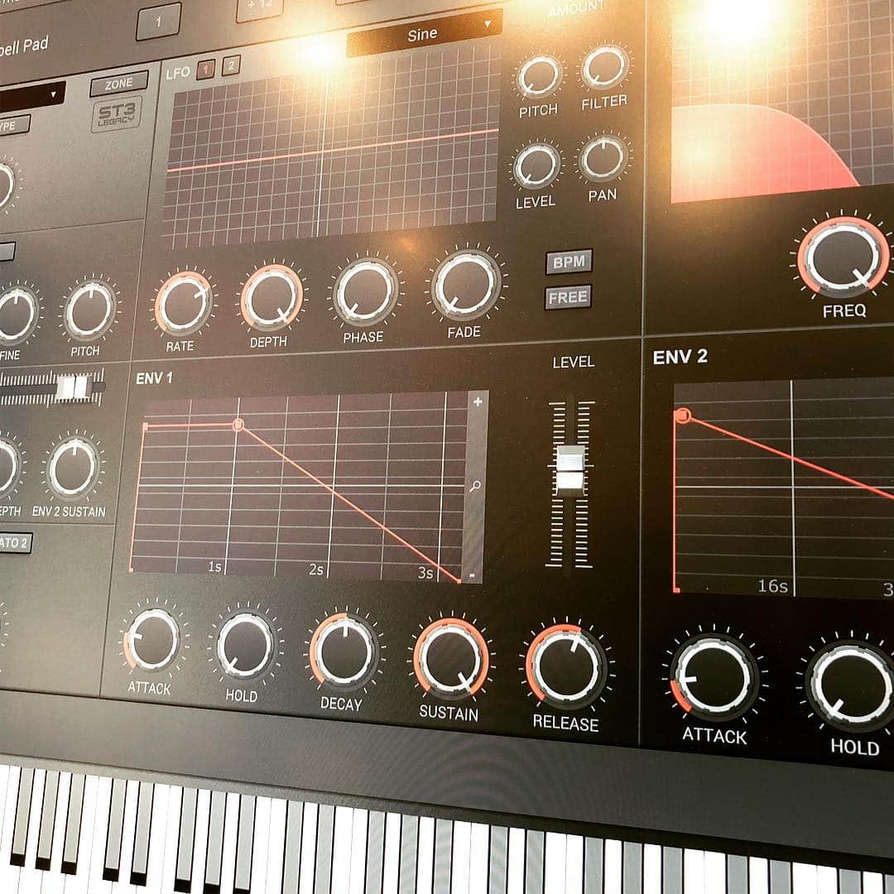The height and width of the screenshot is (894, 894).
Task: Click the LFO amount LEVEL knob
Action: point(536,166)
